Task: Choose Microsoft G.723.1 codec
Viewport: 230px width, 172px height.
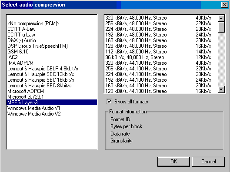Action: pos(52,97)
